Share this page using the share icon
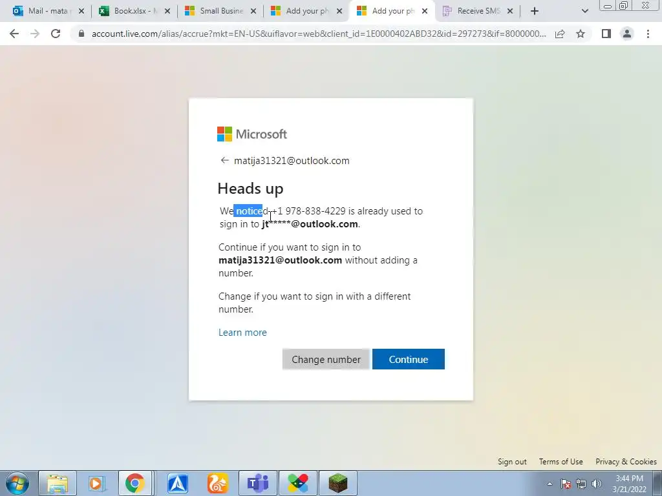This screenshot has width=662, height=496. tap(560, 34)
